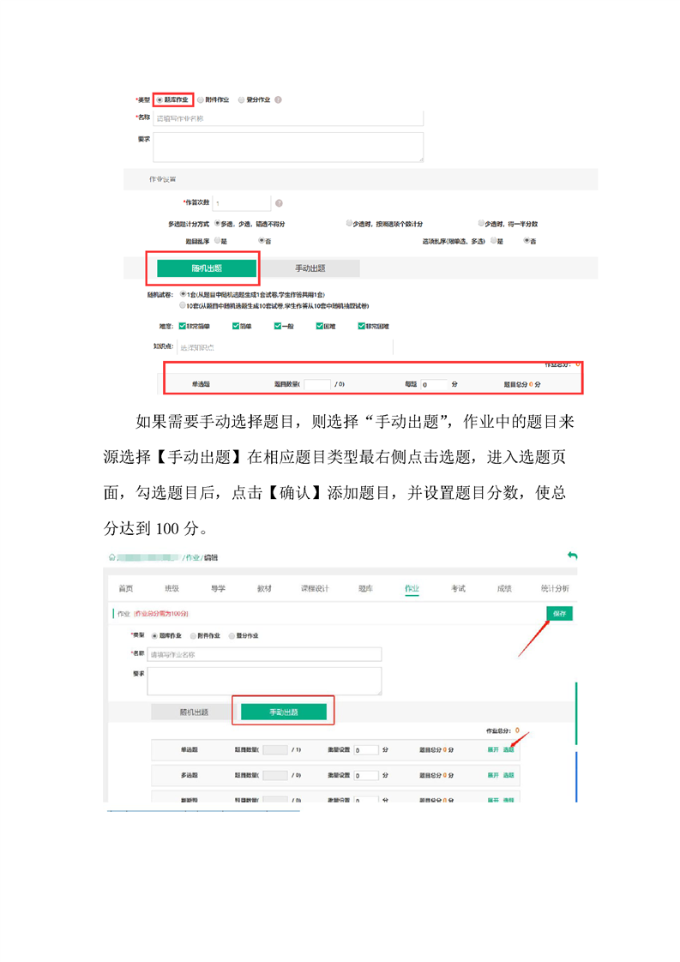Click the home icon in the lower breadcrumb

(x=111, y=557)
